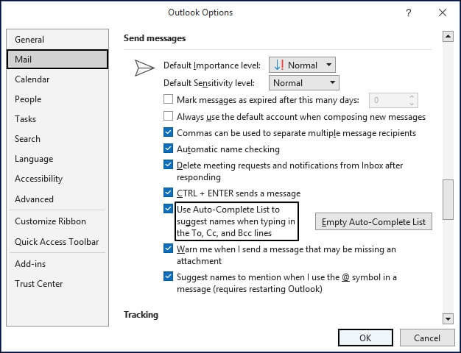Open the Default Sensitivity level dropdown
461x353 pixels.
click(303, 83)
